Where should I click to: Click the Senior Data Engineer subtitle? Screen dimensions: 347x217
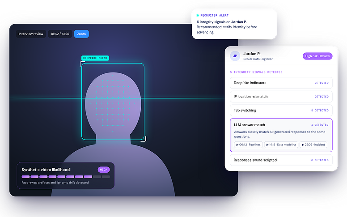(258, 59)
